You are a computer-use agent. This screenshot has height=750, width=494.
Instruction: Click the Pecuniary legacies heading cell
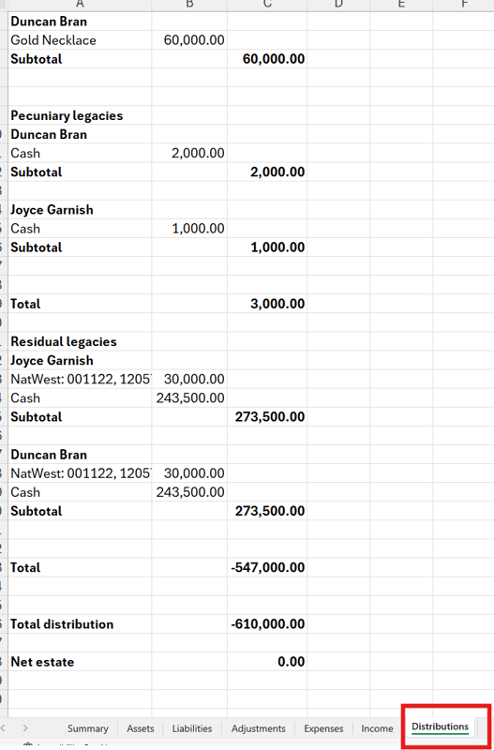(x=80, y=115)
